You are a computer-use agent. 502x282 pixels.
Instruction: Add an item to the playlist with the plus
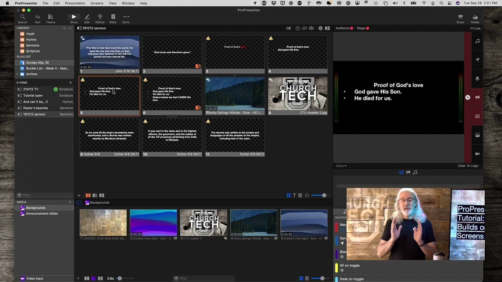pyautogui.click(x=71, y=83)
